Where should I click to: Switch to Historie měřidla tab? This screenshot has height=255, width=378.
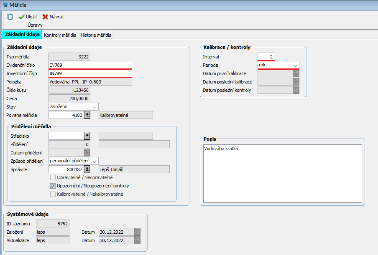pyautogui.click(x=96, y=35)
